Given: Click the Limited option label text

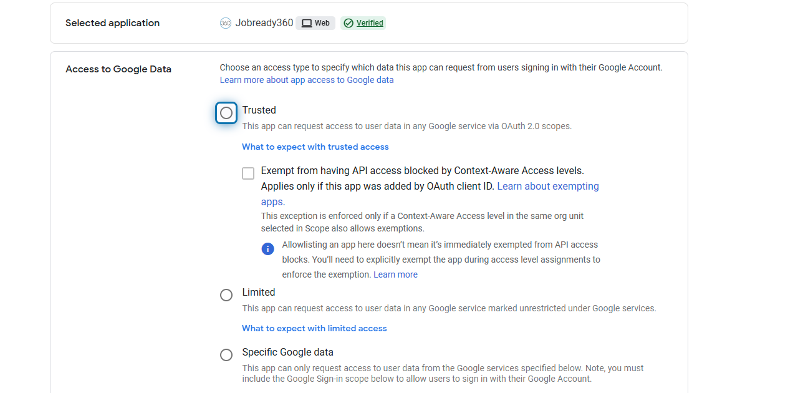Looking at the screenshot, I should (x=259, y=292).
